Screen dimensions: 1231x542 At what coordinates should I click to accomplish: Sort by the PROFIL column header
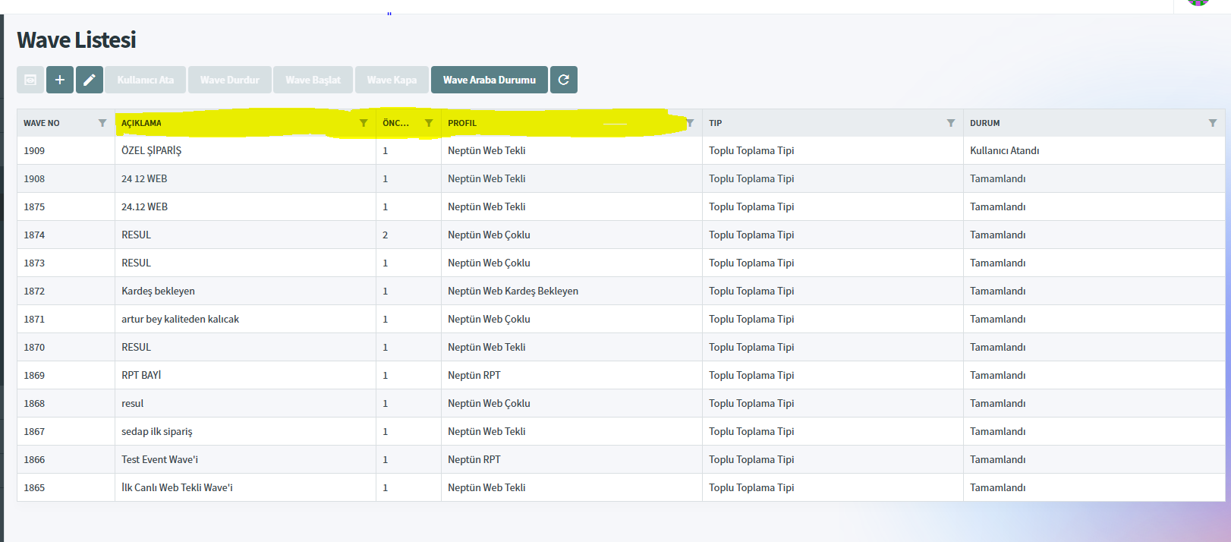click(x=462, y=123)
